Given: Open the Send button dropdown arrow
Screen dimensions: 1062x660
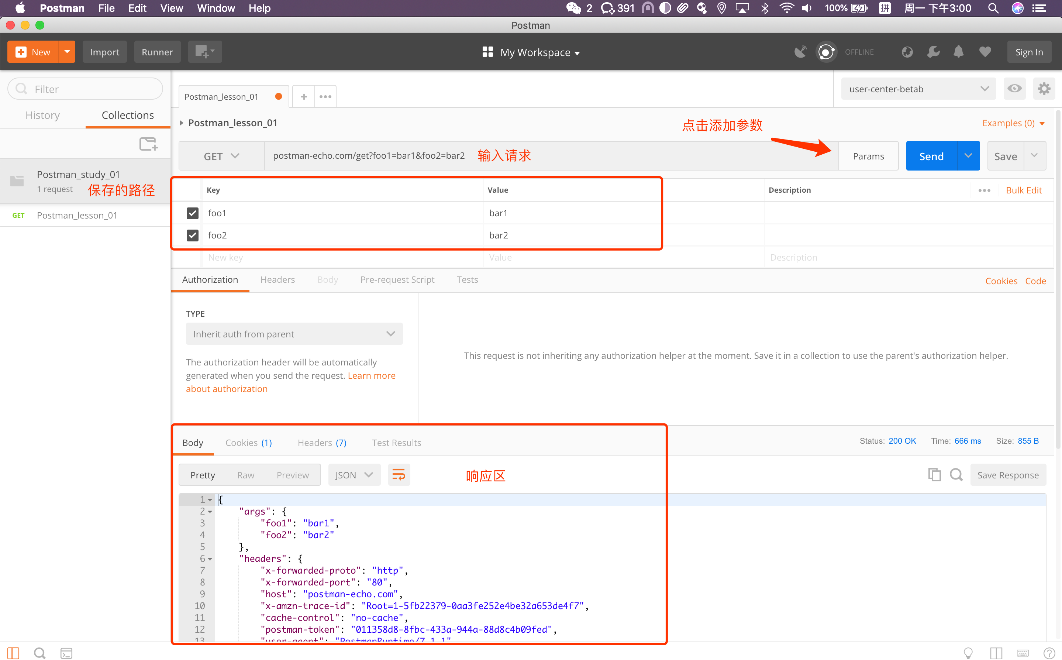Looking at the screenshot, I should click(x=968, y=156).
